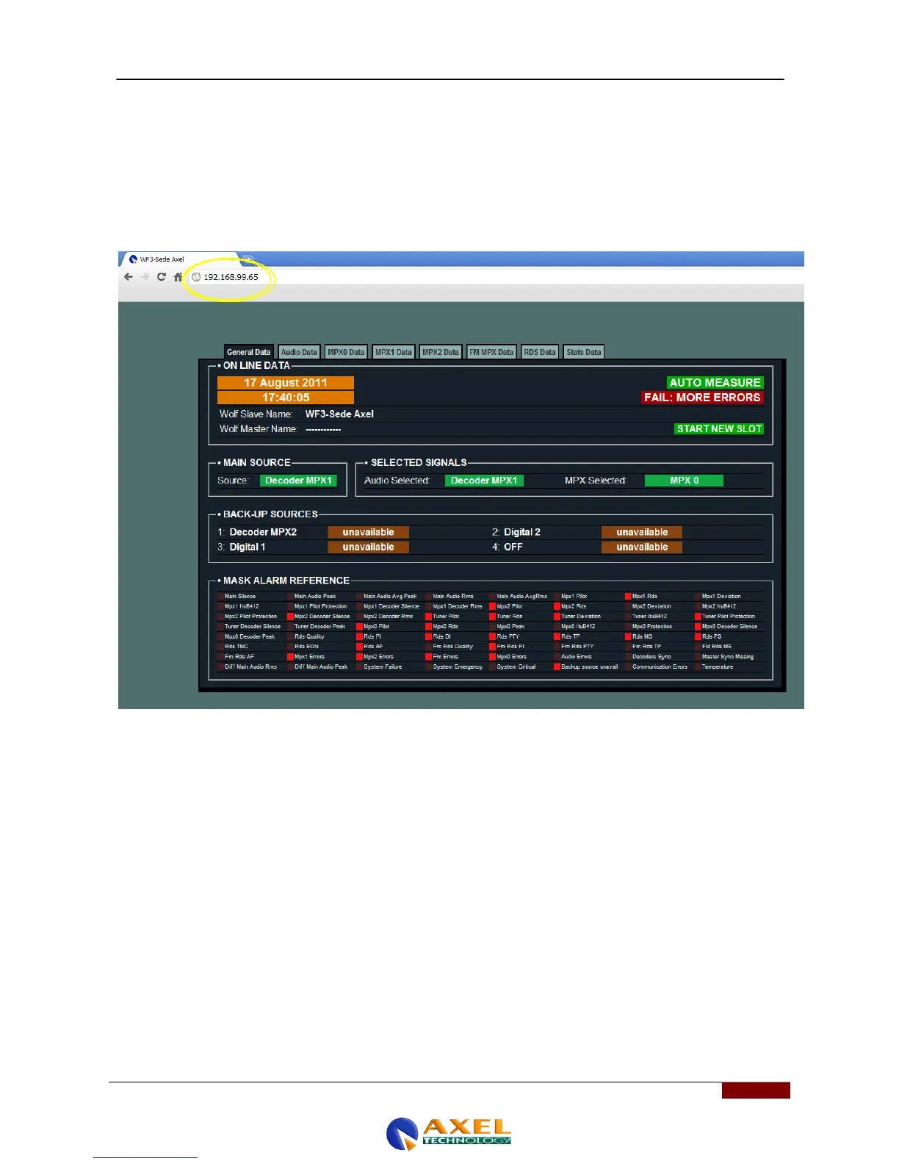Click the AUTO MEASURE green button

(715, 383)
